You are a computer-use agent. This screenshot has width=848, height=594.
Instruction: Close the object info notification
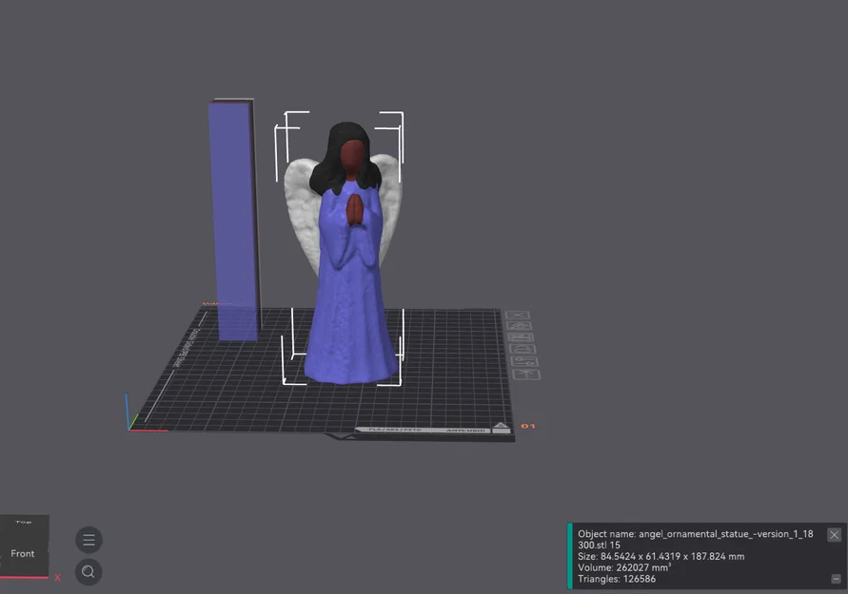(x=834, y=534)
